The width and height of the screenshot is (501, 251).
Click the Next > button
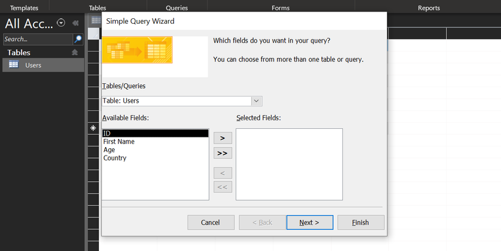pyautogui.click(x=310, y=222)
